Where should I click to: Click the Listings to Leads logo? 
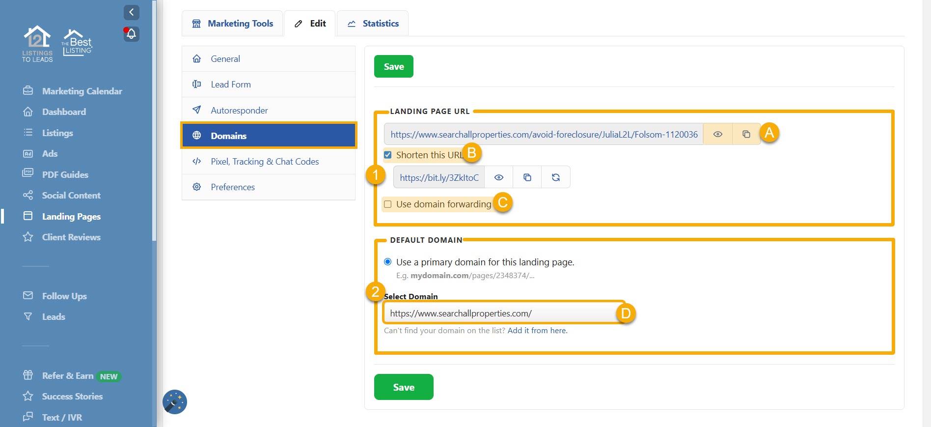click(37, 44)
